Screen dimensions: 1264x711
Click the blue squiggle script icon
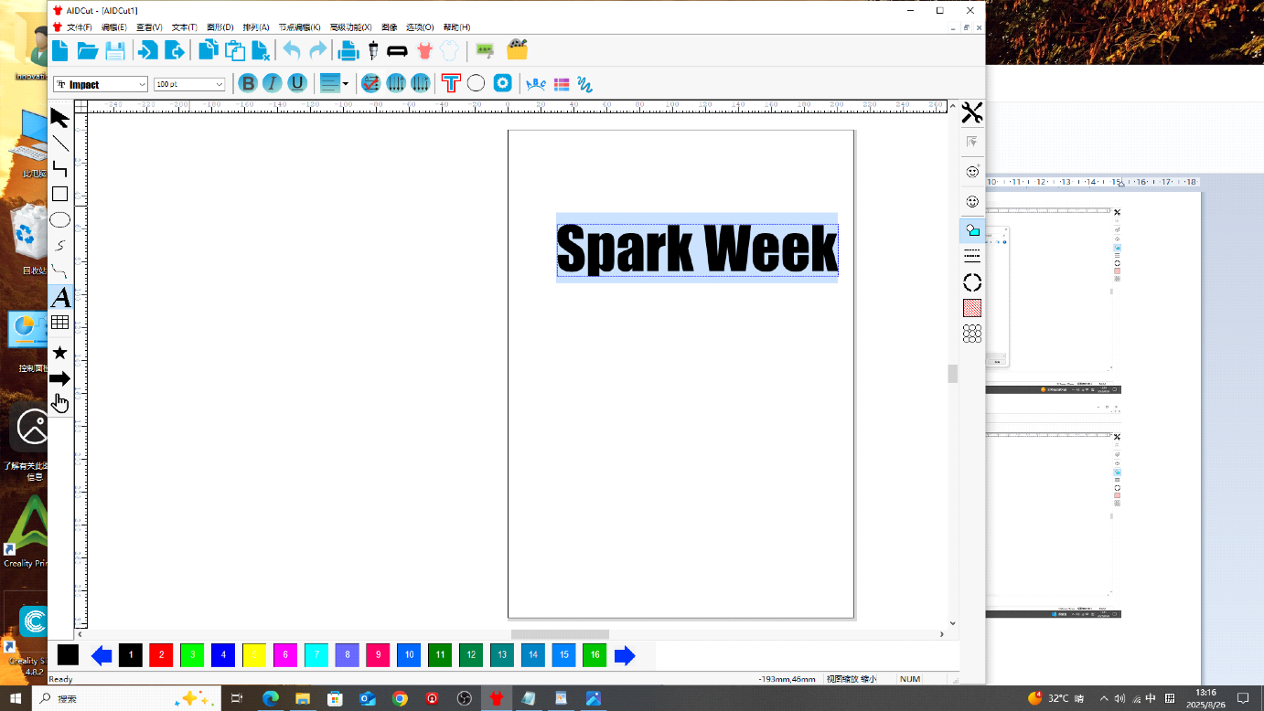click(x=585, y=84)
